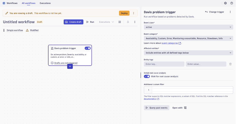Expand the Affected entities dropdown
Screen dimensions: 236x124
(x=188, y=53)
